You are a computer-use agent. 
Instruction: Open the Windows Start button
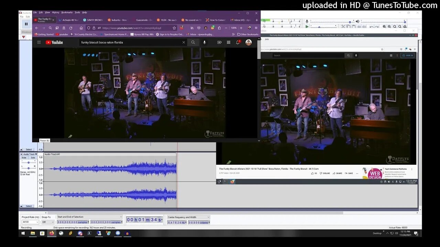(23, 233)
